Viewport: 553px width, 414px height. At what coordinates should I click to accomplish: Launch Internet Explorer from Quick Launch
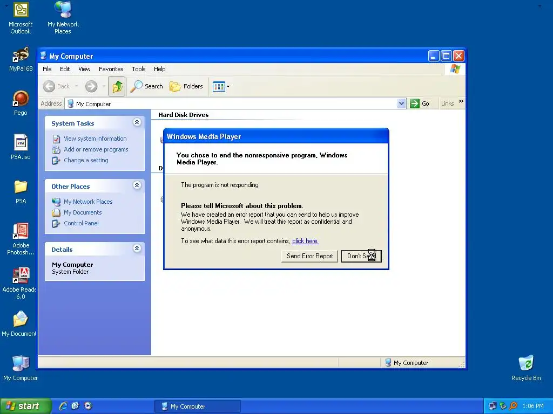click(63, 406)
